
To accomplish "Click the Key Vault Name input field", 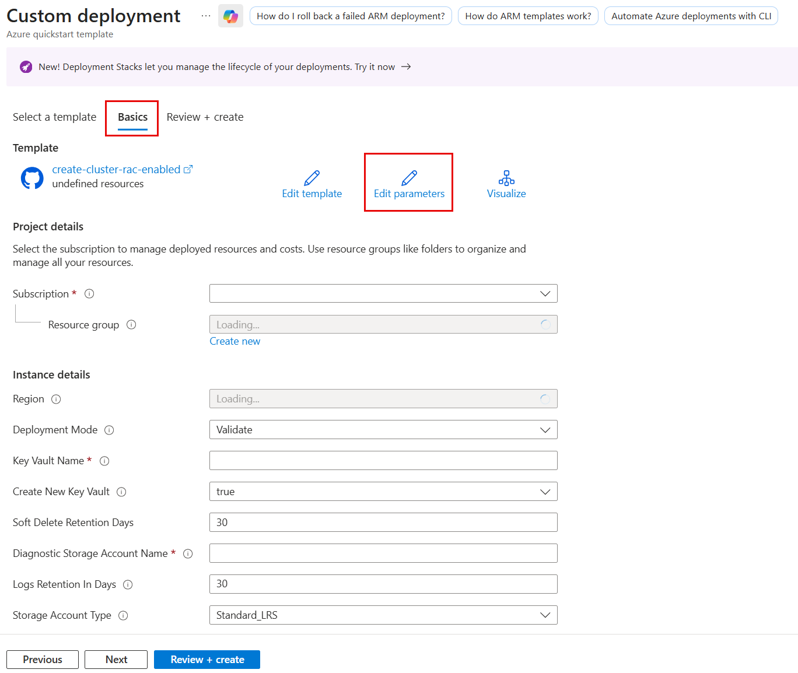I will pyautogui.click(x=383, y=461).
